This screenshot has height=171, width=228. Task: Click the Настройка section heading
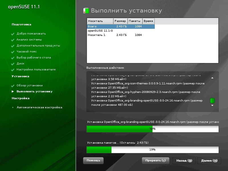pos(21,98)
